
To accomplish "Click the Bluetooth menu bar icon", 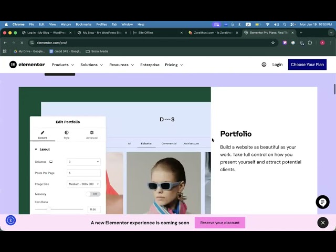I will (239, 25).
